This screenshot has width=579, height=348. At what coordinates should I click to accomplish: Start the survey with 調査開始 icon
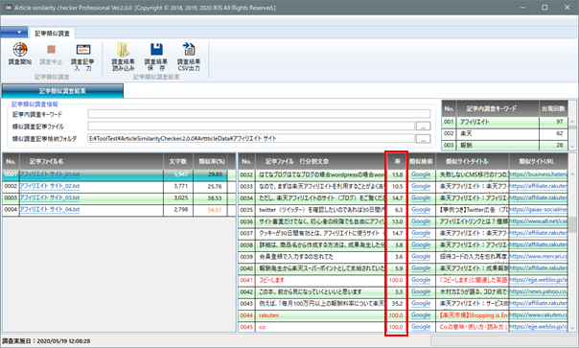tap(20, 55)
